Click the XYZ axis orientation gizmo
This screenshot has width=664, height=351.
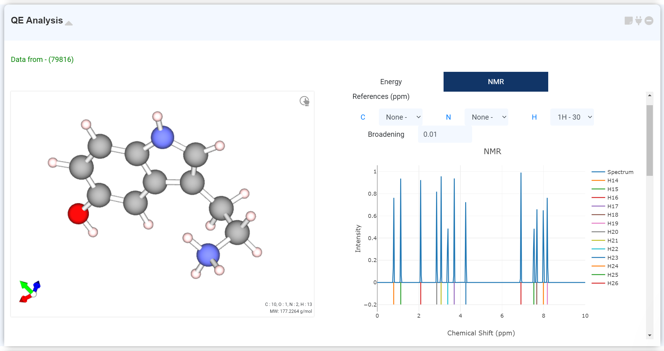30,291
